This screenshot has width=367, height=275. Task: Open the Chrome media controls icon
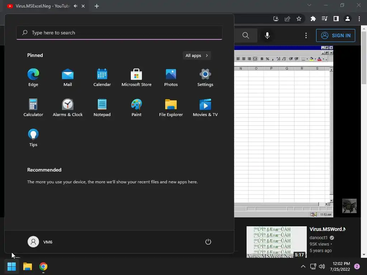(325, 19)
